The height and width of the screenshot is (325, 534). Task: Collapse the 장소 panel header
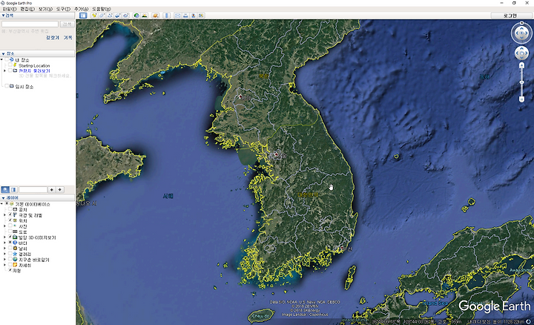[x=38, y=53]
